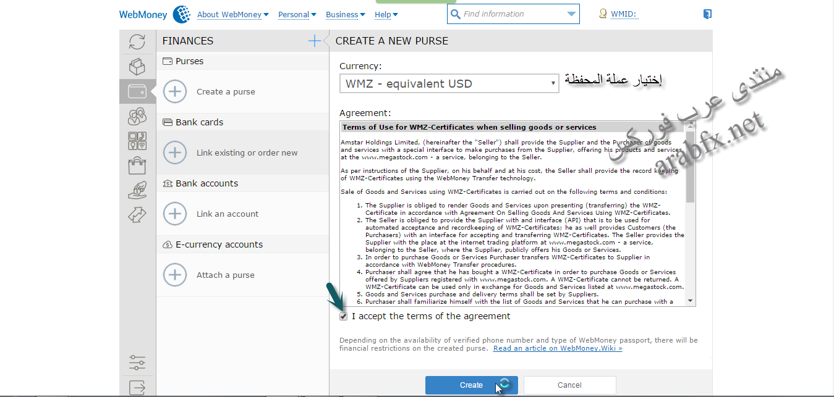Click the Link existing or order new label
834x397 pixels.
(247, 153)
